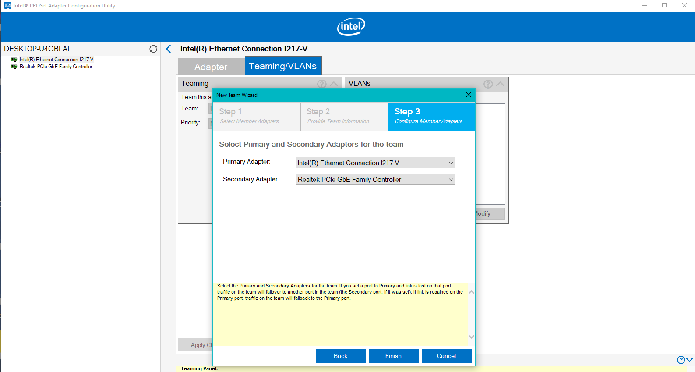Image resolution: width=695 pixels, height=372 pixels.
Task: Click the yellow help description text
Action: click(340, 292)
